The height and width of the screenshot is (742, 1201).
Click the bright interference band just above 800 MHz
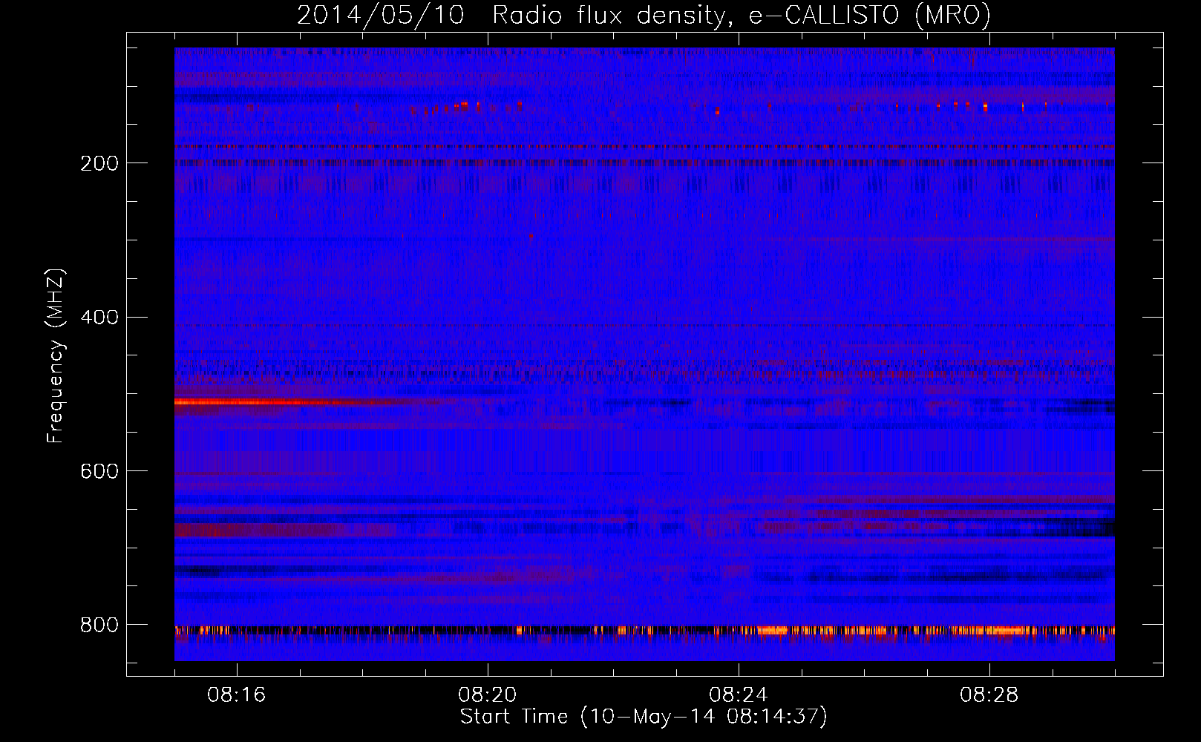tap(644, 631)
